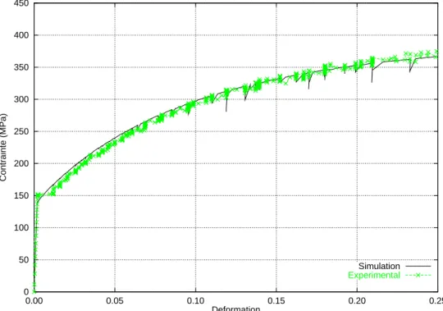Screen dimensions: 443x311
Task: Click the y-axis tick label 300
Action: click(21, 99)
